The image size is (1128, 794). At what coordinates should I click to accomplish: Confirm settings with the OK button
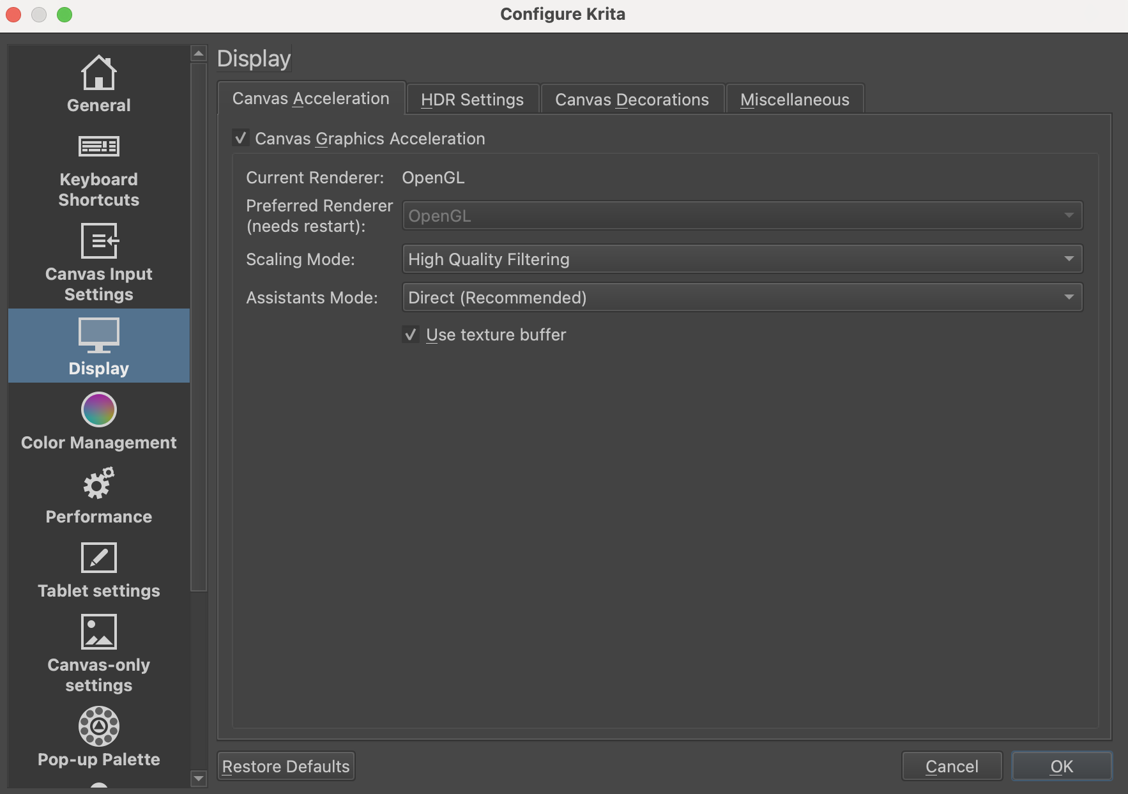point(1062,766)
